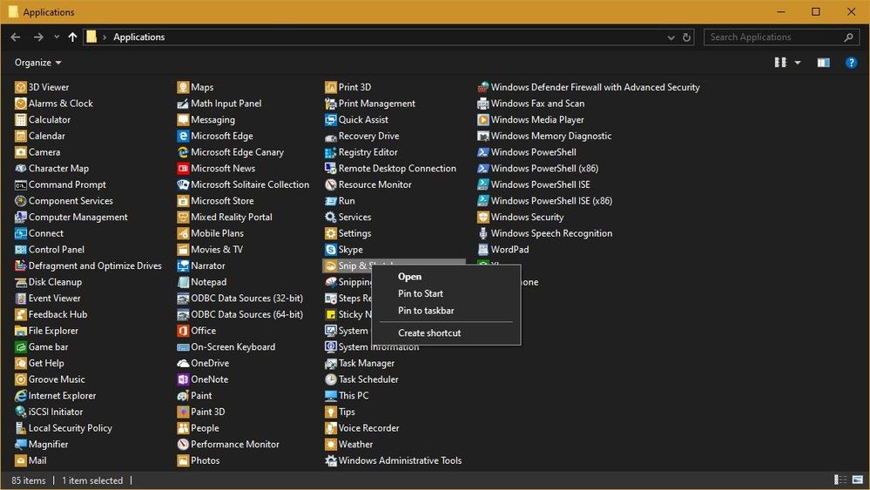
Task: Select the WordPad icon
Action: pos(483,250)
